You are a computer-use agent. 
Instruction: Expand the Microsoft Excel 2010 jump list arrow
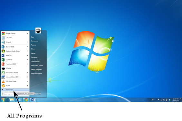pos(28,73)
